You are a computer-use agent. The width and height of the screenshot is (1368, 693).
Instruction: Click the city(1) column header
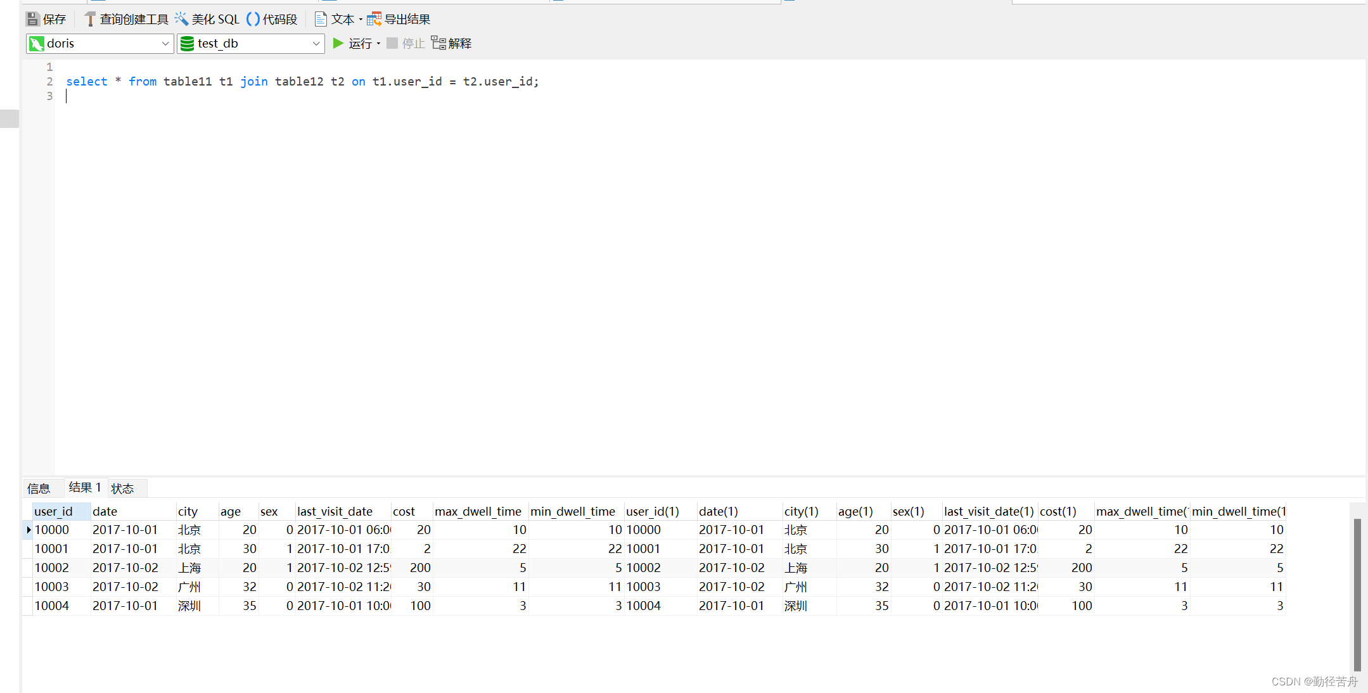[x=809, y=511]
